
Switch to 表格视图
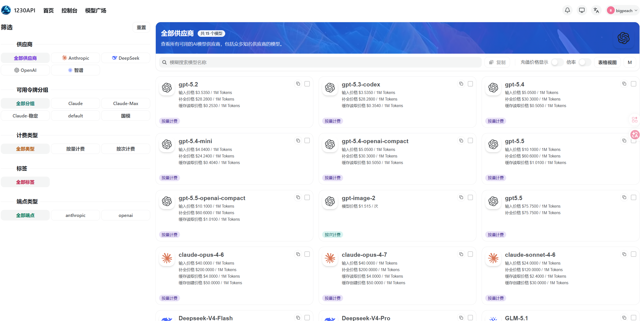point(607,62)
